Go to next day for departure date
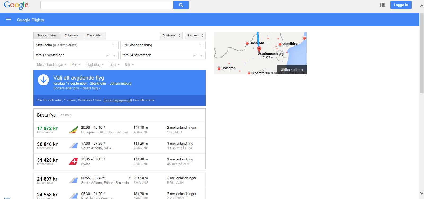 click(114, 55)
